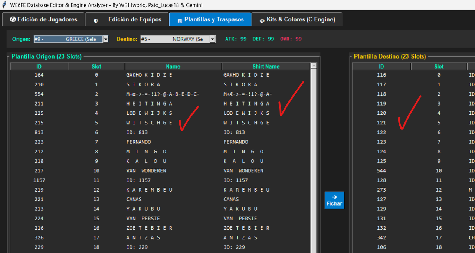Select destination row with ID 106
Screen dimensions: 475x253
coord(413,247)
